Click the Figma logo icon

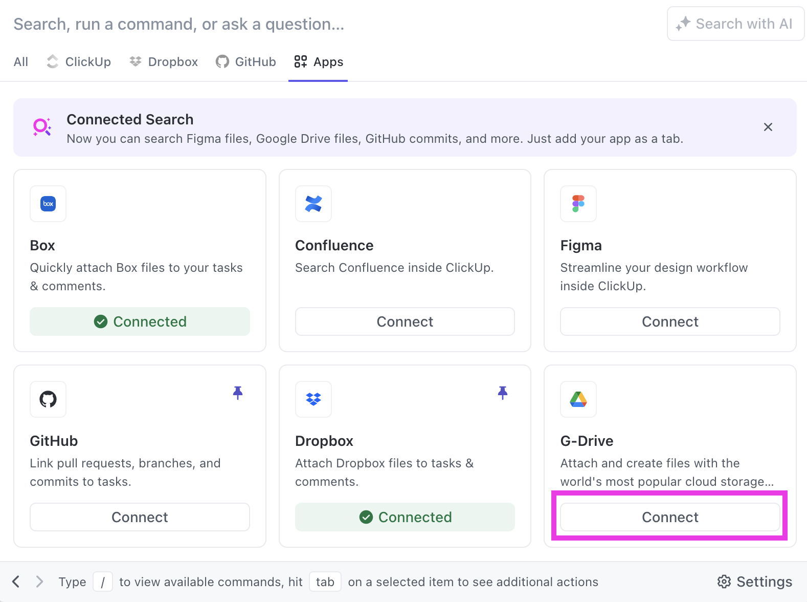coord(578,204)
